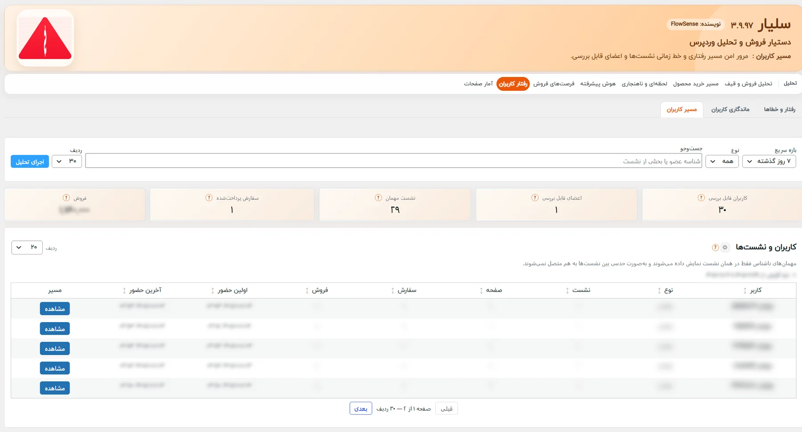Click the red triangle plugin logo
The image size is (802, 432).
(45, 38)
